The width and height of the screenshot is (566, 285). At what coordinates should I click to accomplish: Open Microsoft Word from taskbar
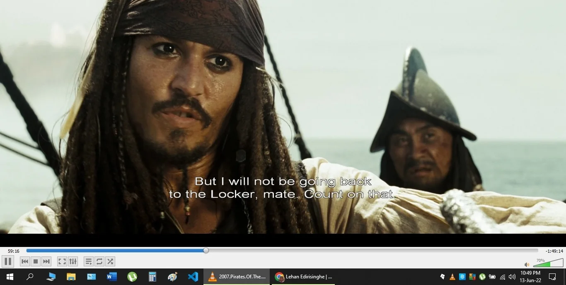(x=112, y=277)
